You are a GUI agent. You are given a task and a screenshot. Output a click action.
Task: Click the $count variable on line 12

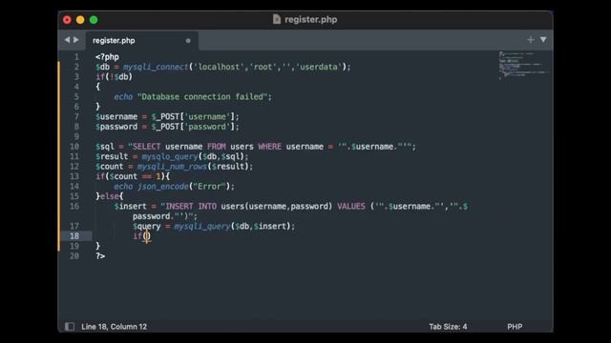110,167
